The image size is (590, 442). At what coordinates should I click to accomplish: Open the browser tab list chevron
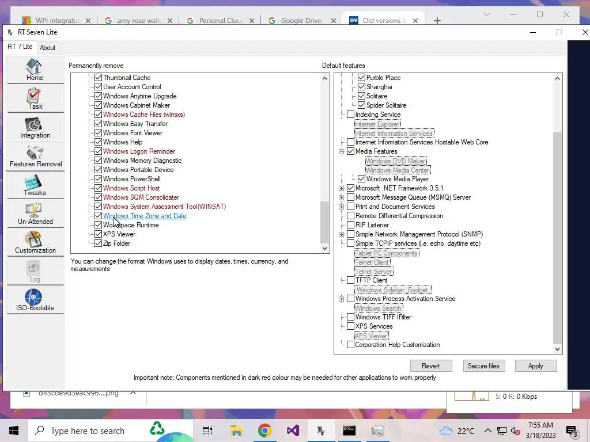pos(486,14)
